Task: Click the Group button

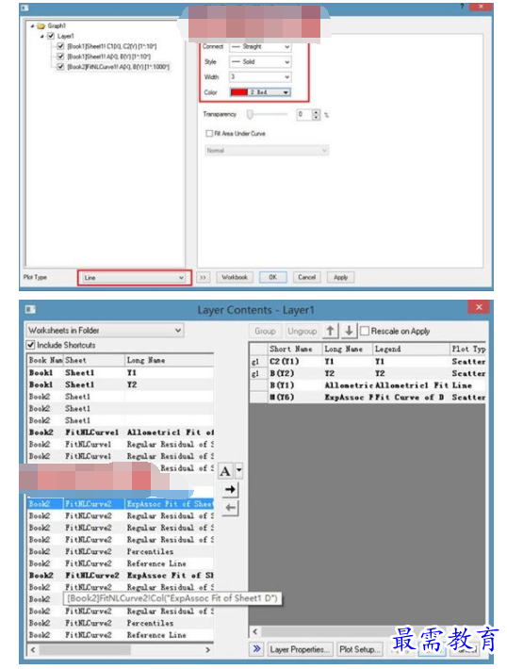Action: point(265,331)
